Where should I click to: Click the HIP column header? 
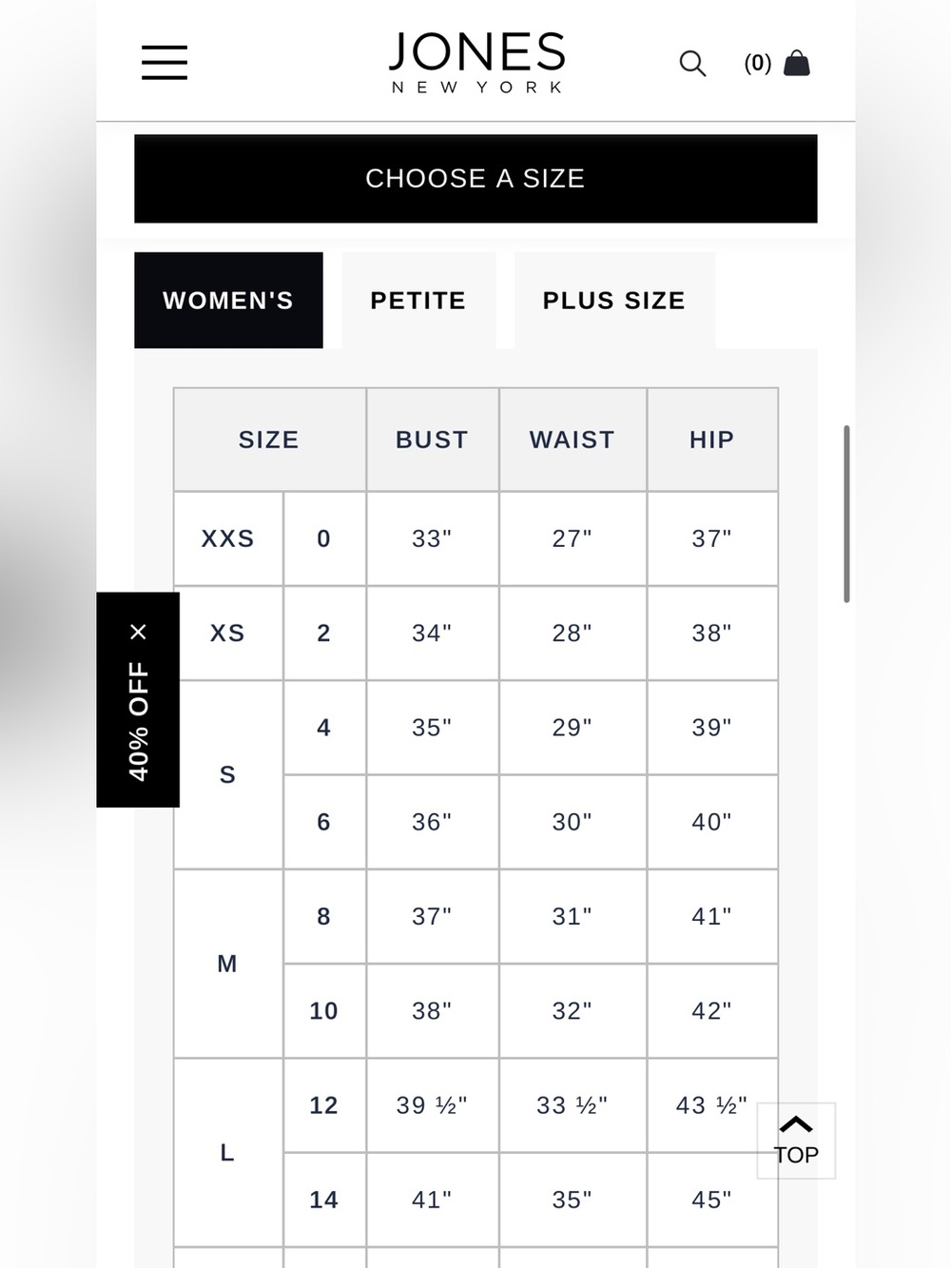click(712, 439)
